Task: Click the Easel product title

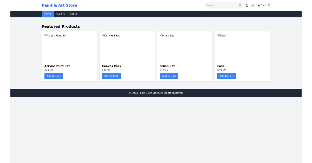Action: click(221, 66)
